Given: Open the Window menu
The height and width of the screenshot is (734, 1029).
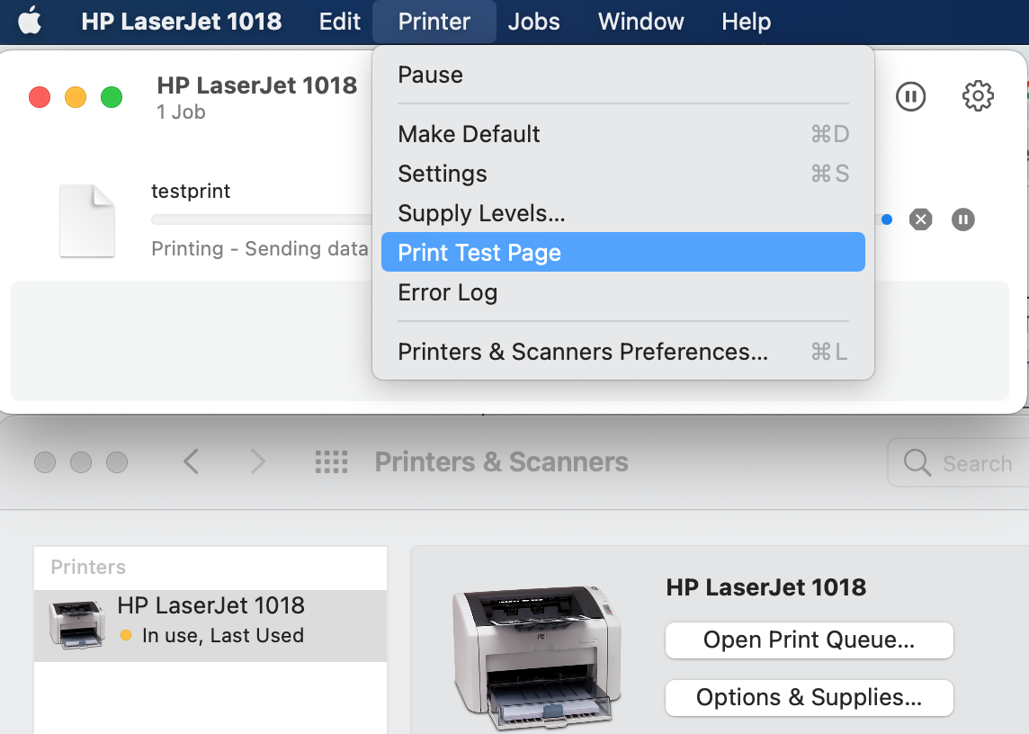Looking at the screenshot, I should point(640,21).
